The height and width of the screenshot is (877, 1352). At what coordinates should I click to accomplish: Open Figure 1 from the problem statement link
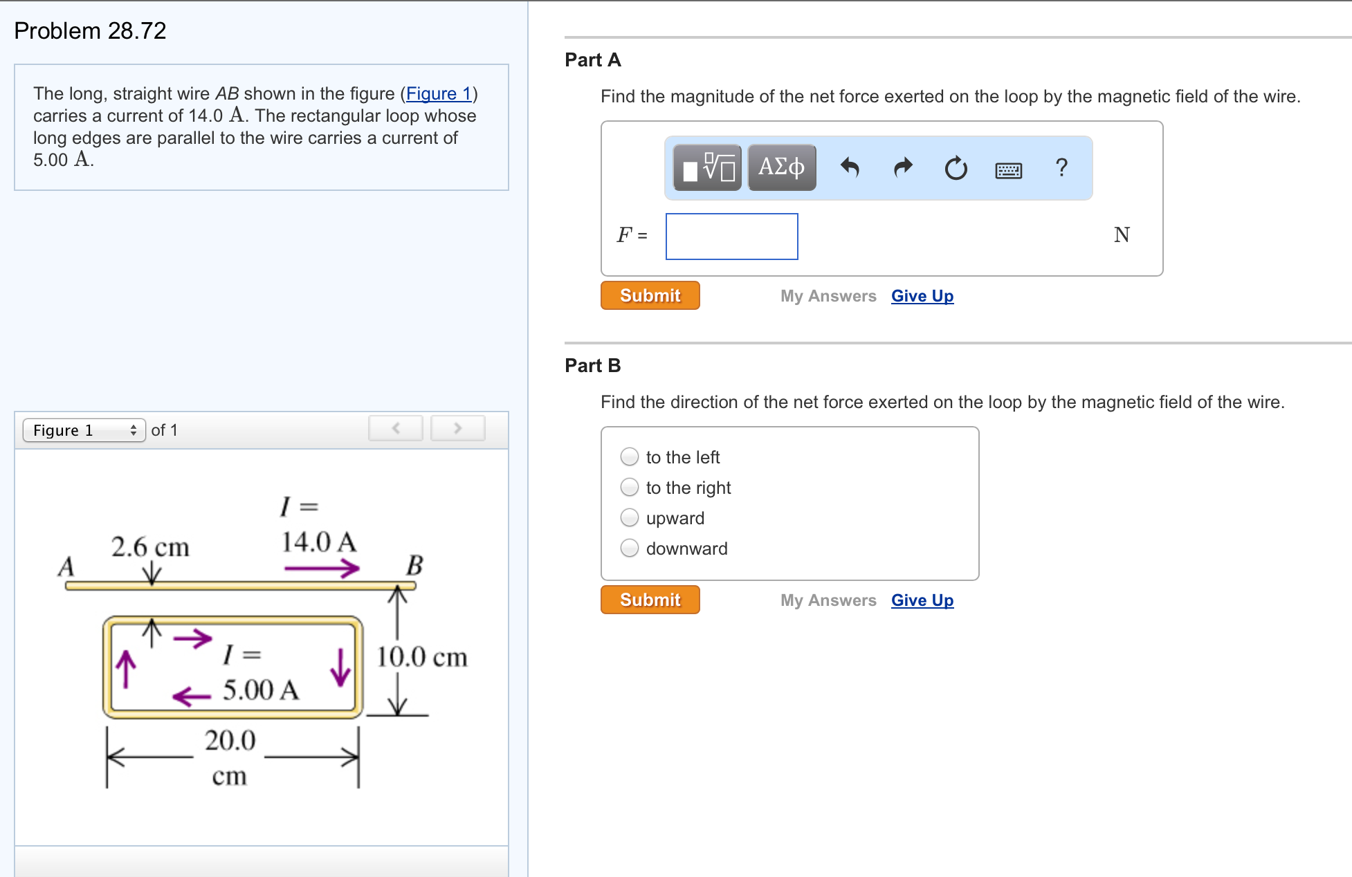[x=439, y=94]
